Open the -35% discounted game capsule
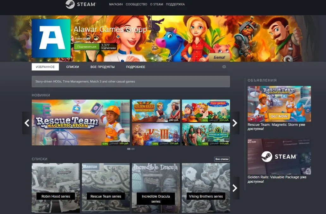This screenshot has height=214, width=326. (156, 134)
